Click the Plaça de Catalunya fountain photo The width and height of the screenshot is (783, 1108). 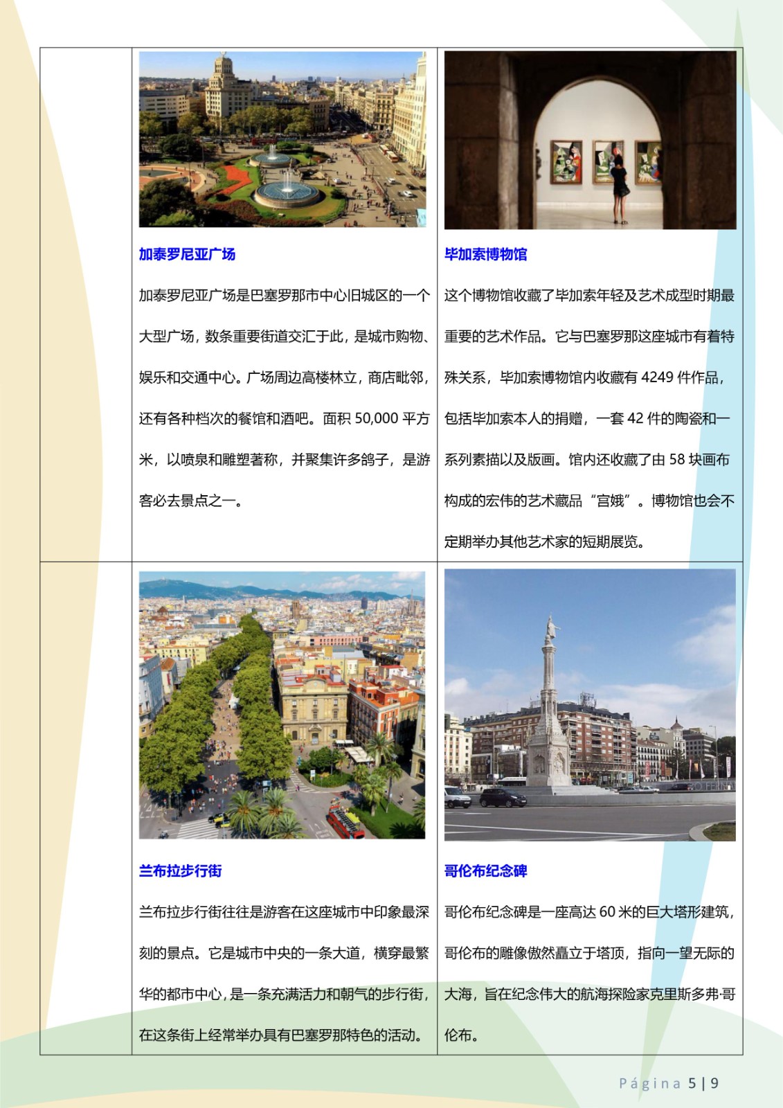click(x=282, y=139)
